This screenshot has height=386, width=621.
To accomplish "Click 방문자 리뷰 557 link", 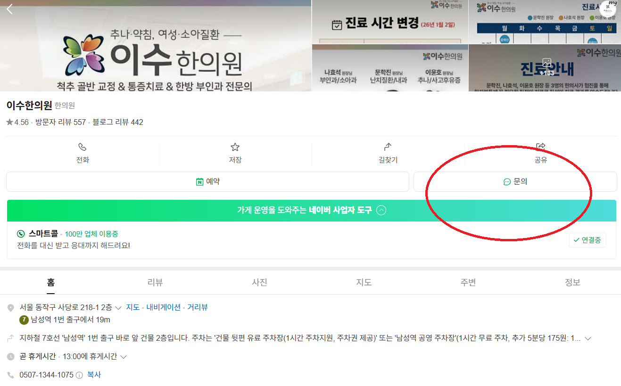I will [x=61, y=122].
